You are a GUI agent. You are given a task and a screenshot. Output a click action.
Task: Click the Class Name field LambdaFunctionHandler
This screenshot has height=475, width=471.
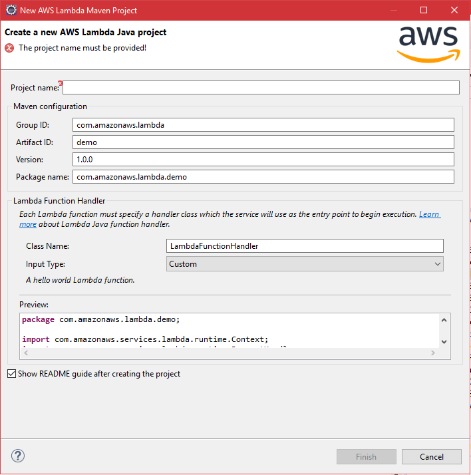pos(305,245)
